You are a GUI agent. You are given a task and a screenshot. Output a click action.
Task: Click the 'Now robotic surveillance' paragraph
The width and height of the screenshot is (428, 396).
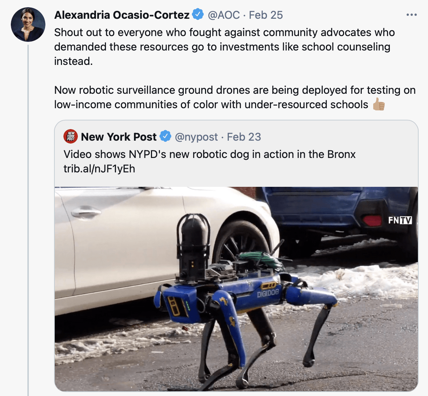click(235, 97)
